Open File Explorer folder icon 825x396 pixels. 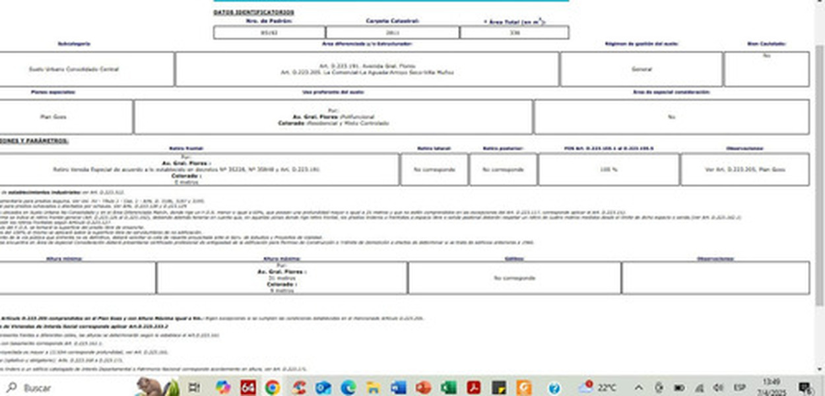pyautogui.click(x=373, y=387)
